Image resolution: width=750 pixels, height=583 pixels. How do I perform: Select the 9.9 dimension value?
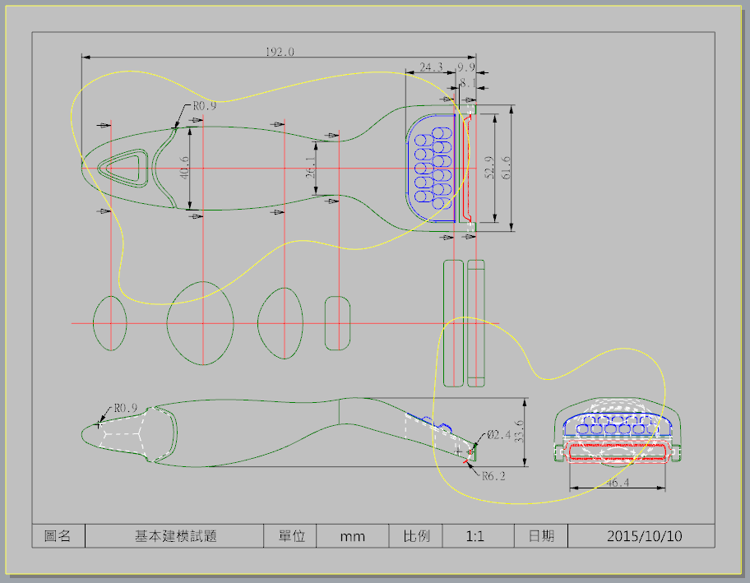coord(466,67)
